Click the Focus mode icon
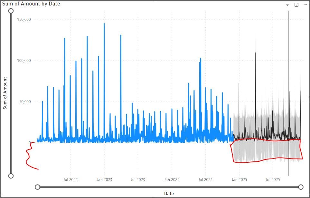310x198 pixels. [x=296, y=5]
